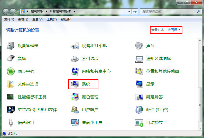This screenshot has width=204, height=138.
Task: Open the 疑难解答 icon
Action: click(x=139, y=97)
